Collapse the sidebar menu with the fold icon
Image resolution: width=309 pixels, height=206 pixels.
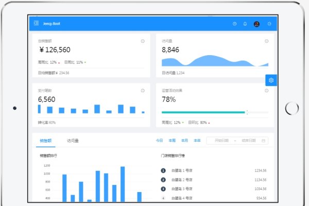tap(36, 24)
